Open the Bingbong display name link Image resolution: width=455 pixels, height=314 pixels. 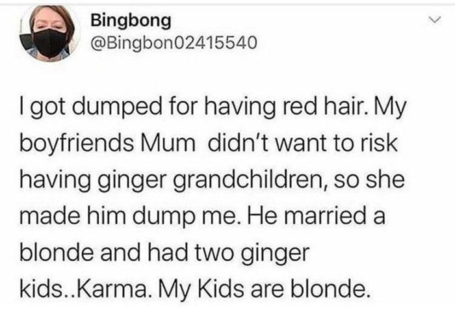click(131, 21)
